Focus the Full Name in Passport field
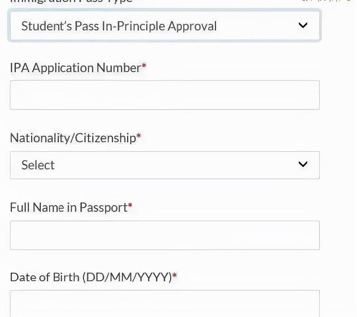 (165, 236)
